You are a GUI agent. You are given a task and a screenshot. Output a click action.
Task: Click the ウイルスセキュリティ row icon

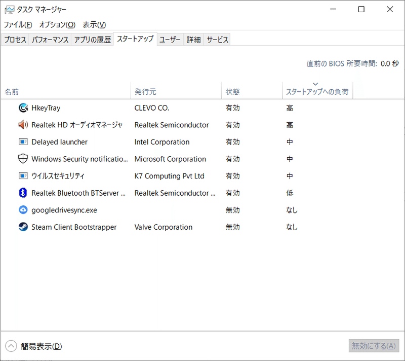pos(23,176)
